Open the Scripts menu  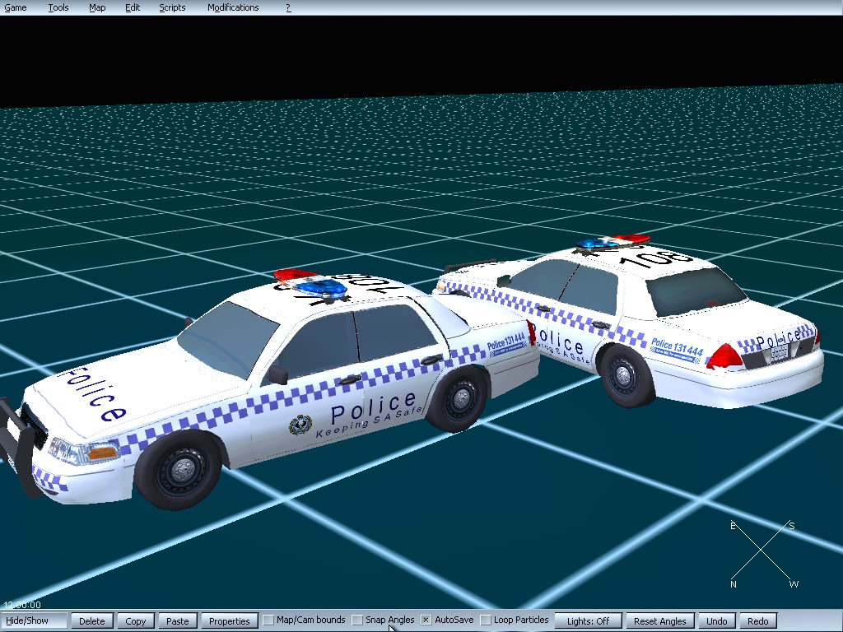point(172,7)
